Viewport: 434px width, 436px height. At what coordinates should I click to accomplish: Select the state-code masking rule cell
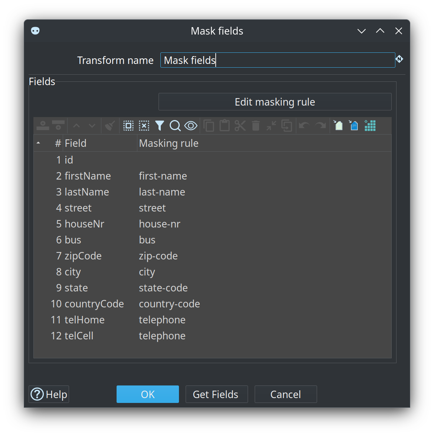264,288
